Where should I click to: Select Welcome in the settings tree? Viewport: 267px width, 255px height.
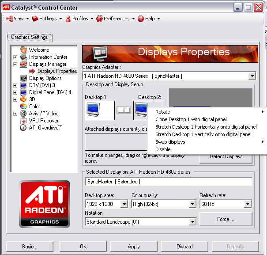point(39,50)
